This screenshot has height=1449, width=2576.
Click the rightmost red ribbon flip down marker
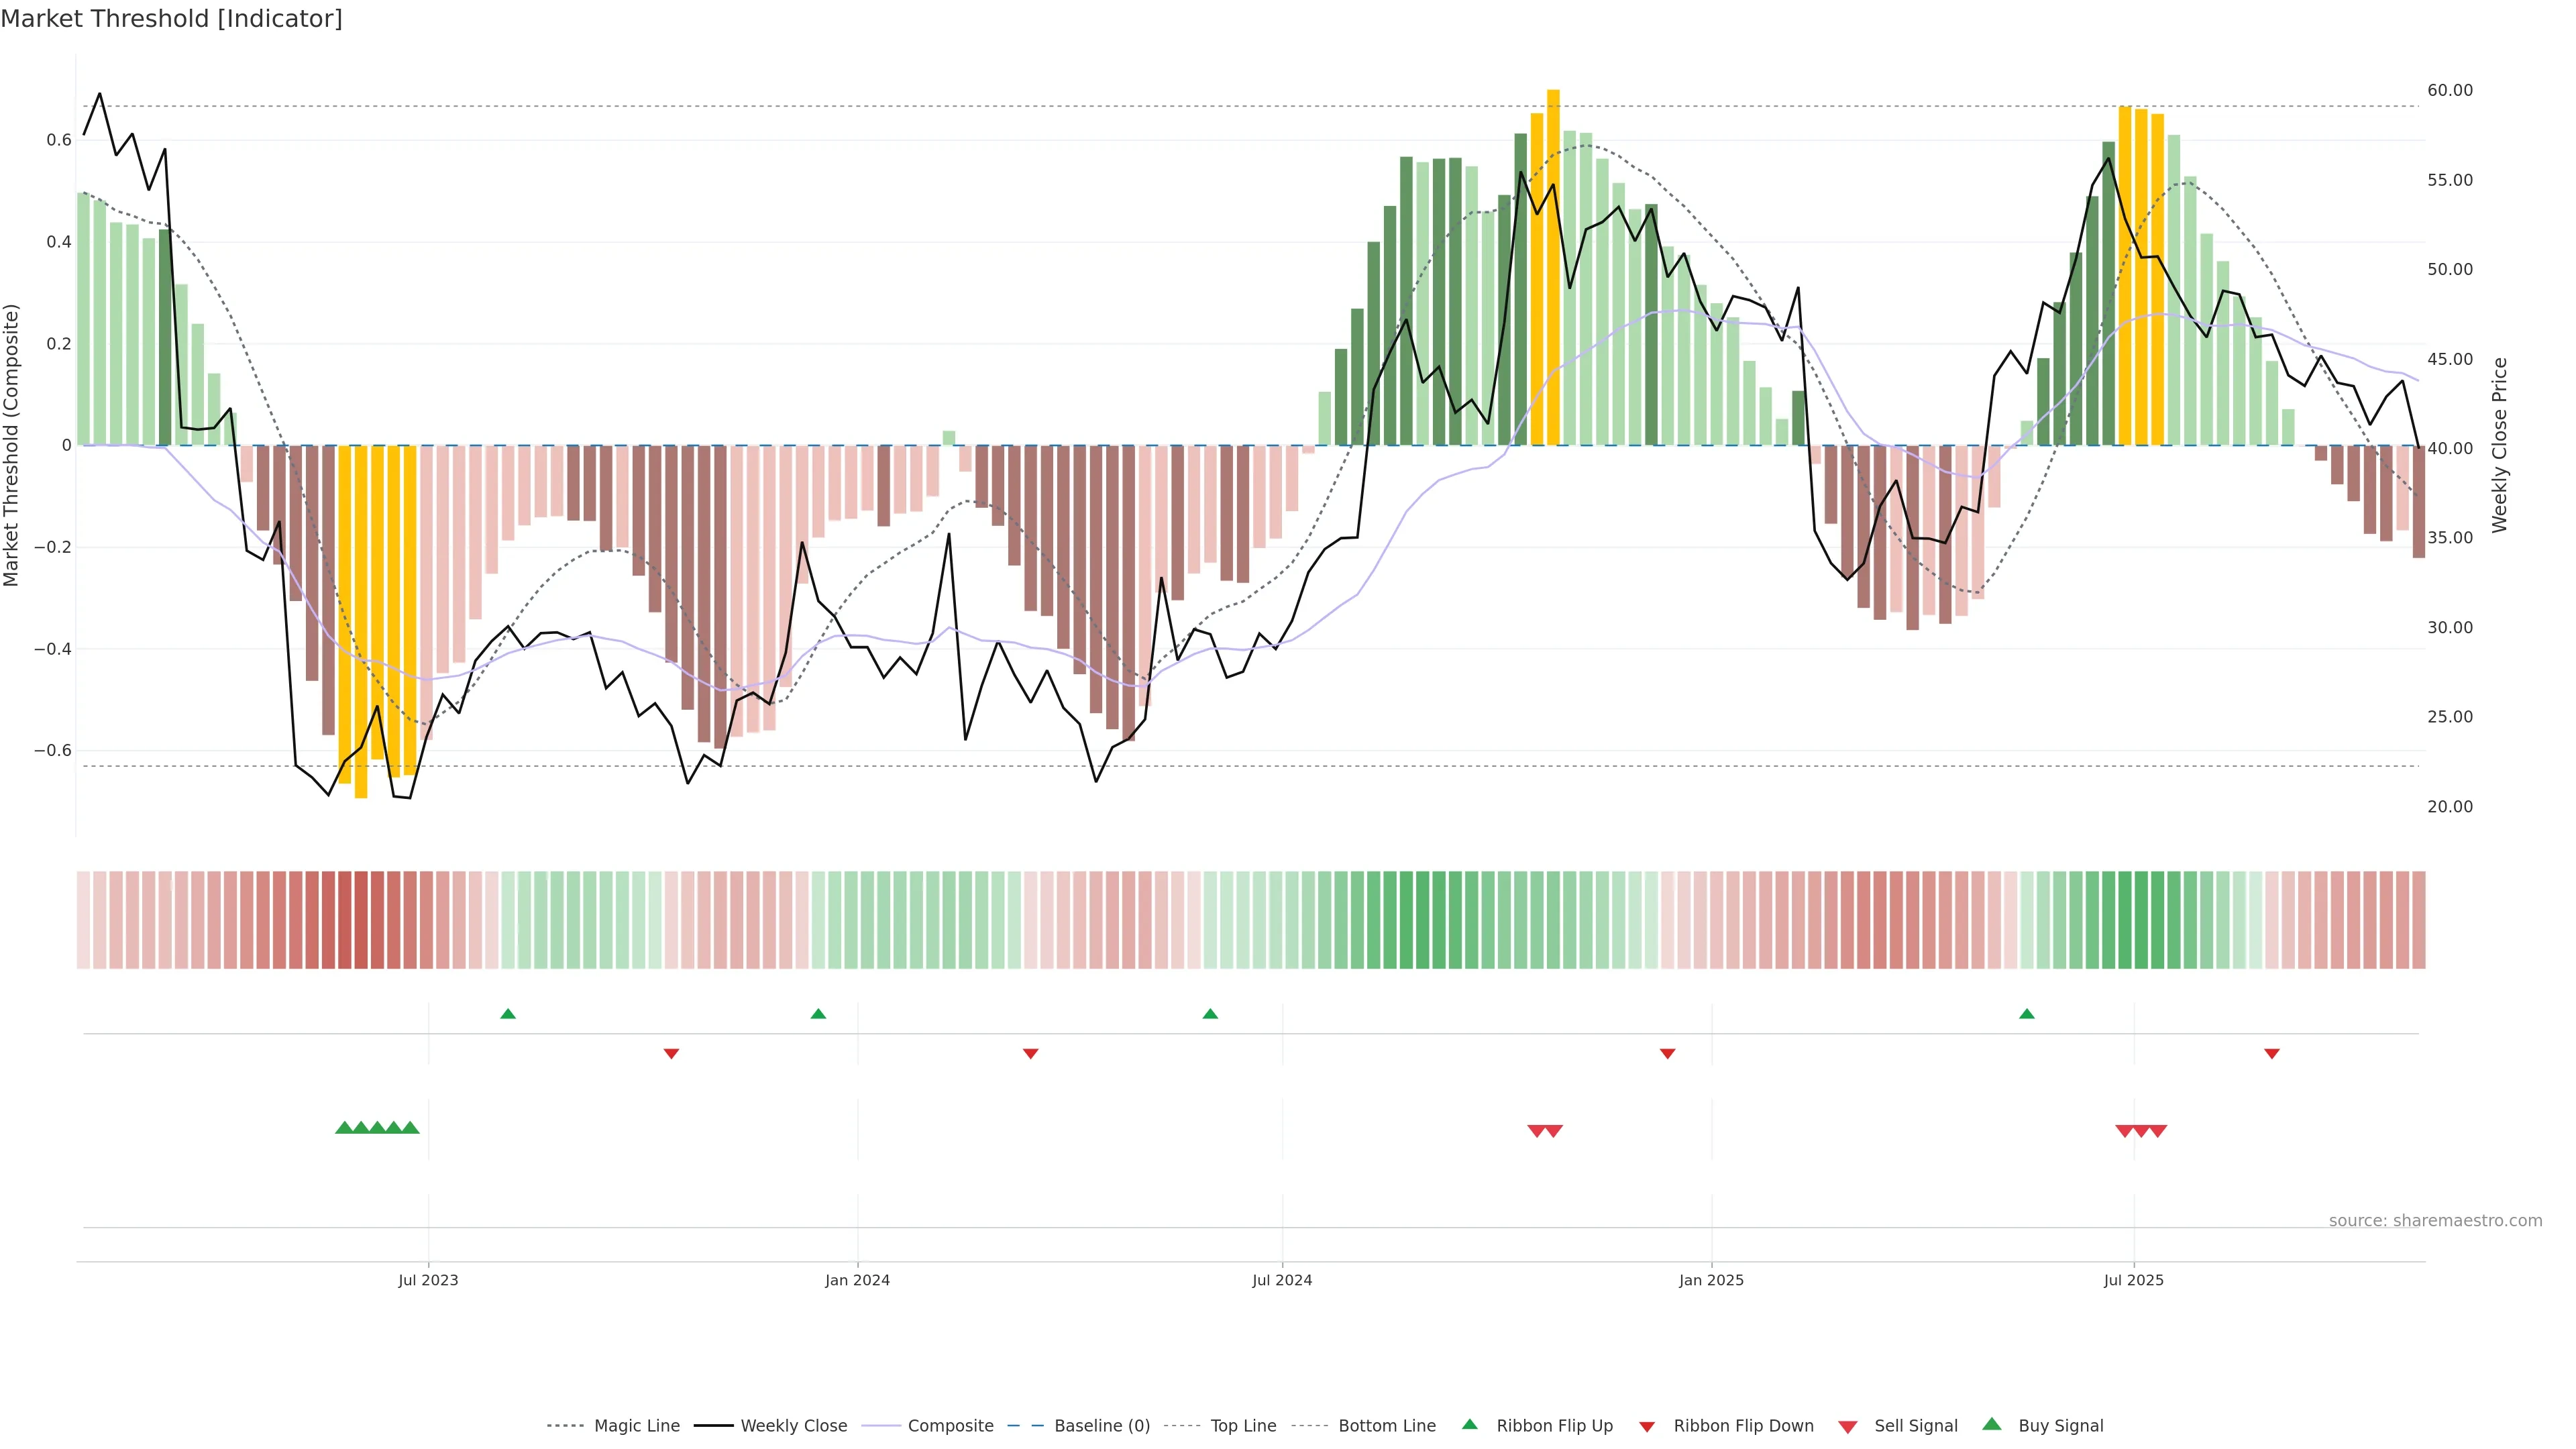[2272, 1053]
